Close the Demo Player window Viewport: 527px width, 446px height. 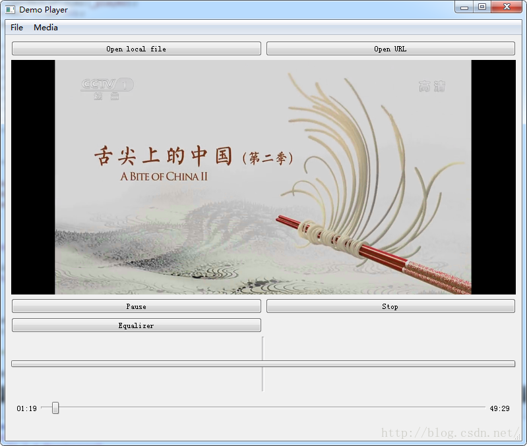(x=507, y=7)
